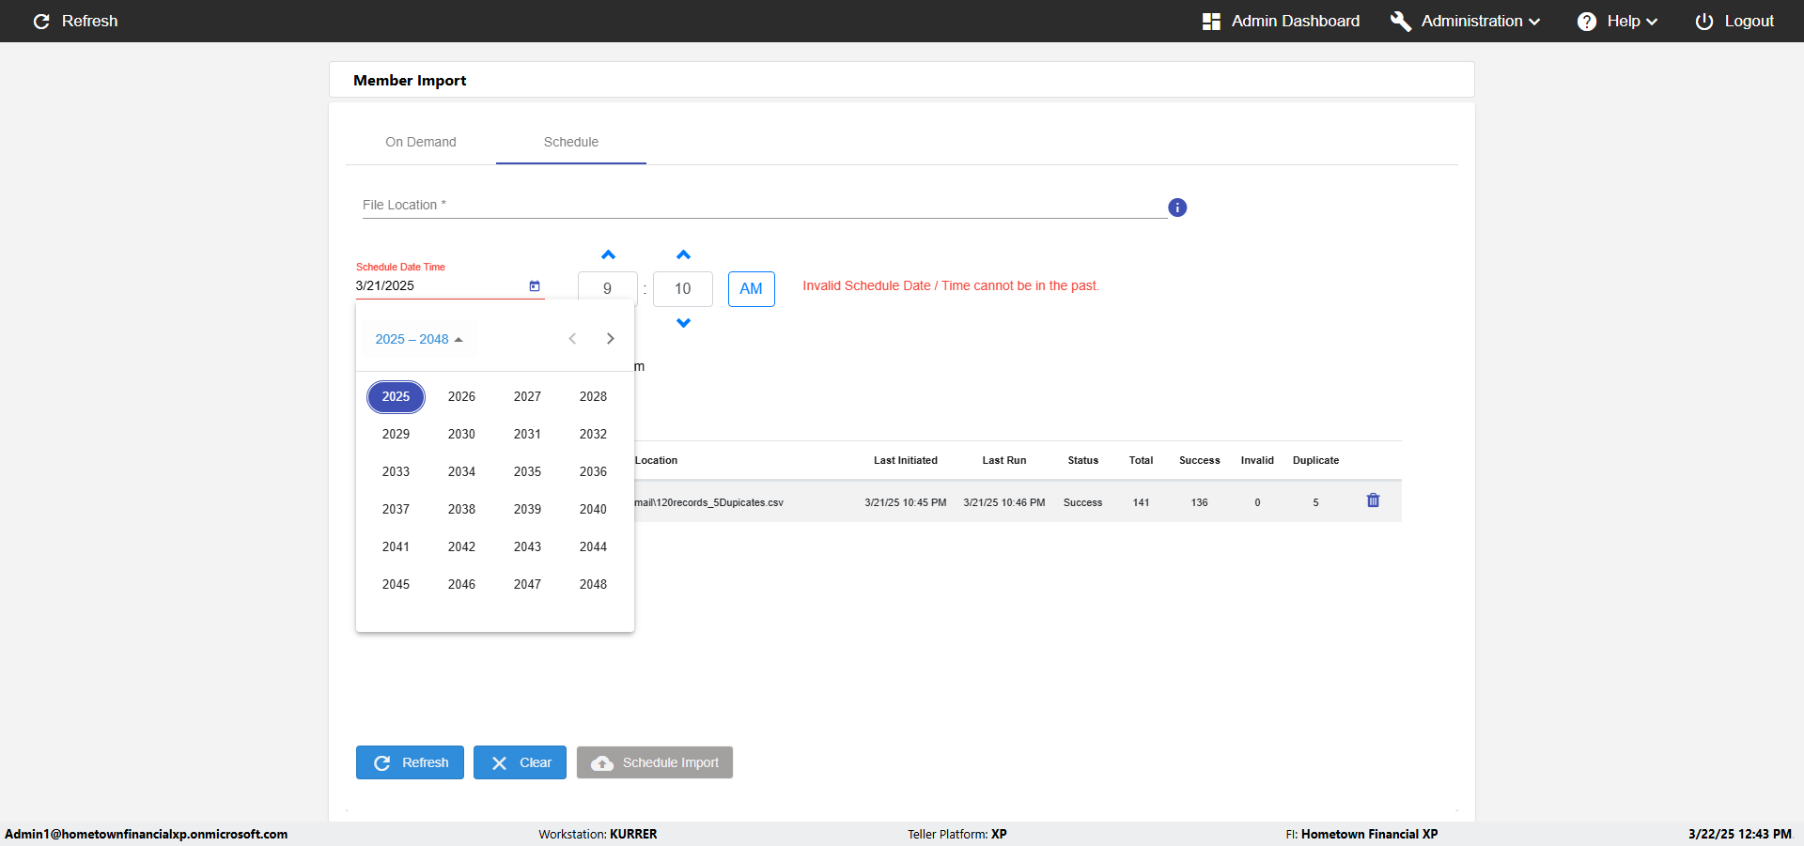The image size is (1804, 846).
Task: Select the Schedule tab
Action: point(571,142)
